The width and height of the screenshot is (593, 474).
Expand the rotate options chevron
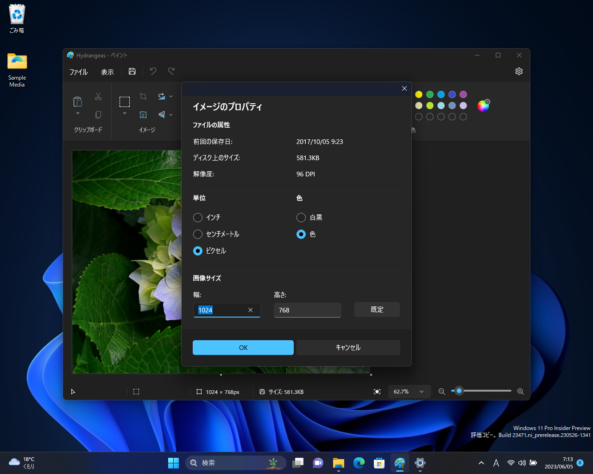click(170, 96)
